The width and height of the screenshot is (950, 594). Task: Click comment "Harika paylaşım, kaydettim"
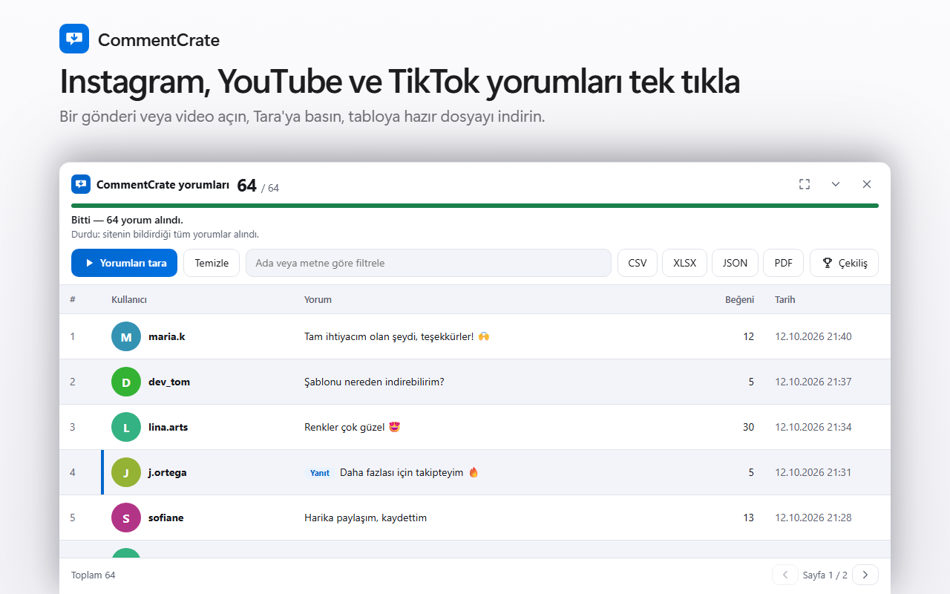[x=365, y=518]
